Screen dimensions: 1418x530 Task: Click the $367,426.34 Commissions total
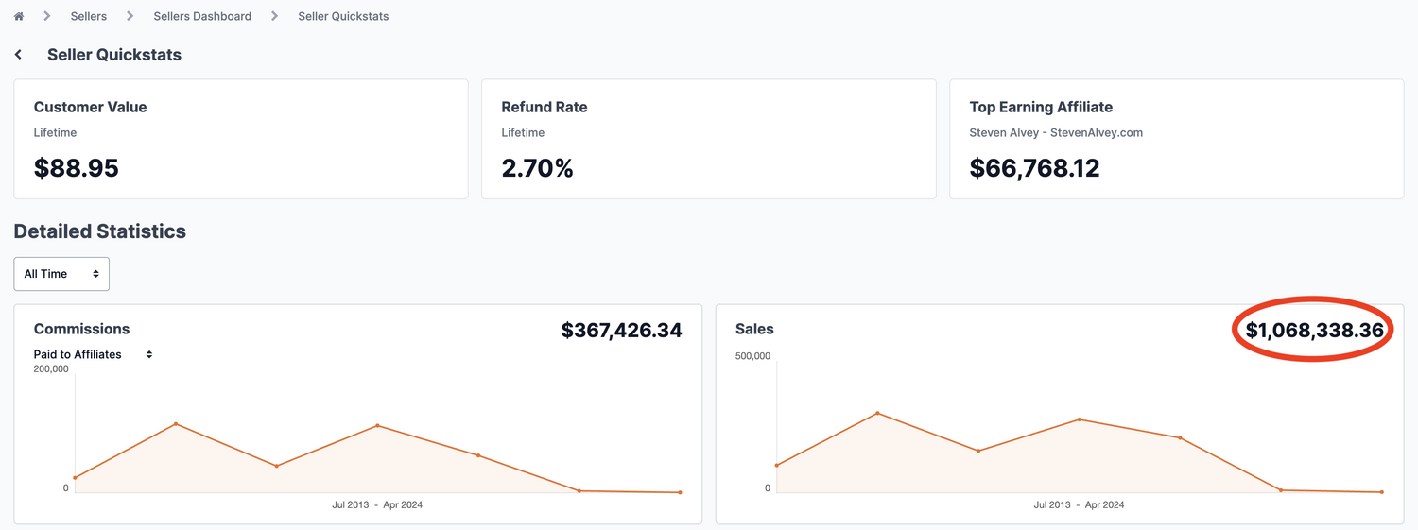[x=621, y=330]
